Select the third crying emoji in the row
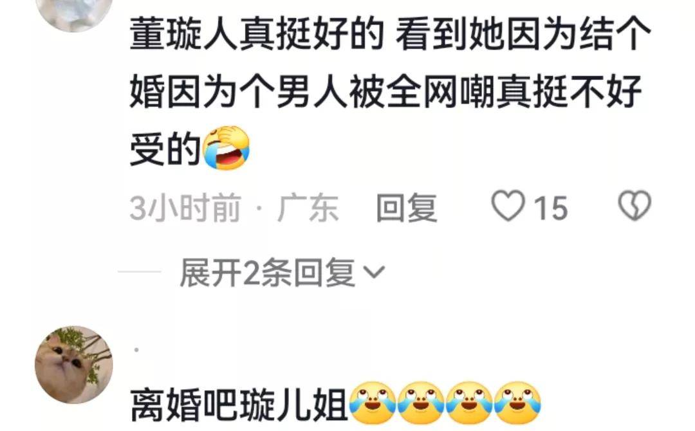 (469, 403)
